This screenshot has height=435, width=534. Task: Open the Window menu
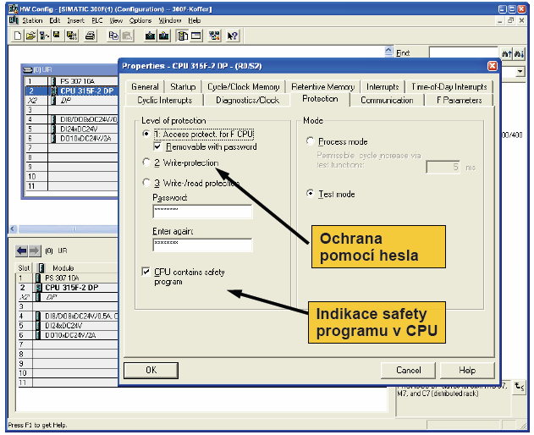click(169, 20)
